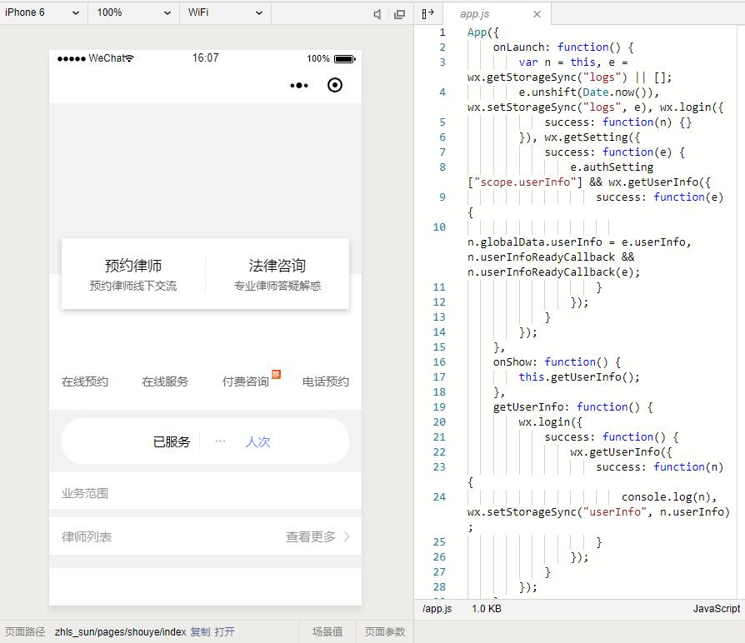Click the wx.login({ code on line 20
745x643 pixels.
(551, 422)
